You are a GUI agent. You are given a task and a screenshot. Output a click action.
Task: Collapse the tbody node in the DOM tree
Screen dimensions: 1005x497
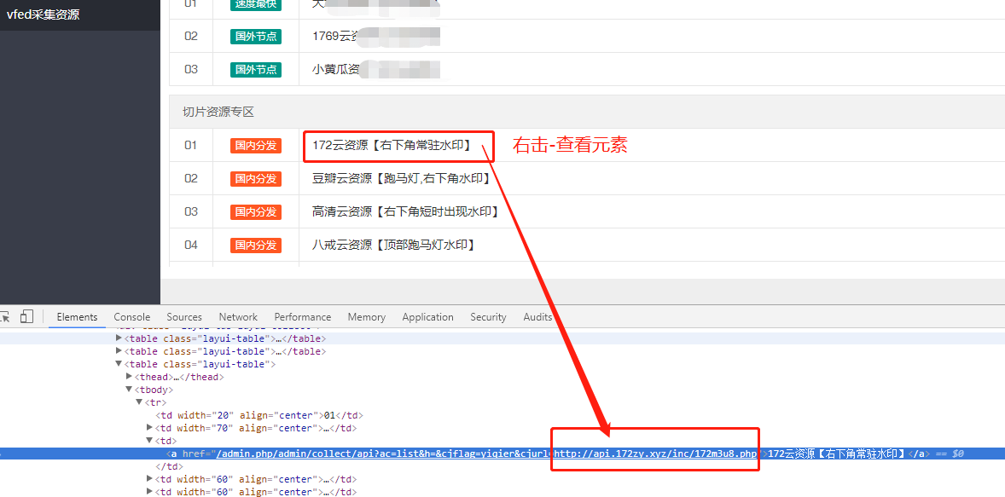click(x=130, y=390)
